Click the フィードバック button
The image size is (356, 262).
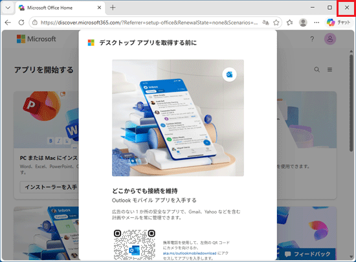[x=307, y=254]
